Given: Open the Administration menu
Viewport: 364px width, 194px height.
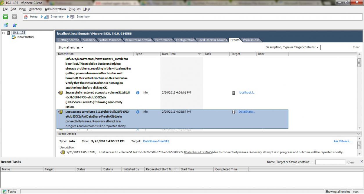Looking at the screenshot, I should tap(55, 9).
